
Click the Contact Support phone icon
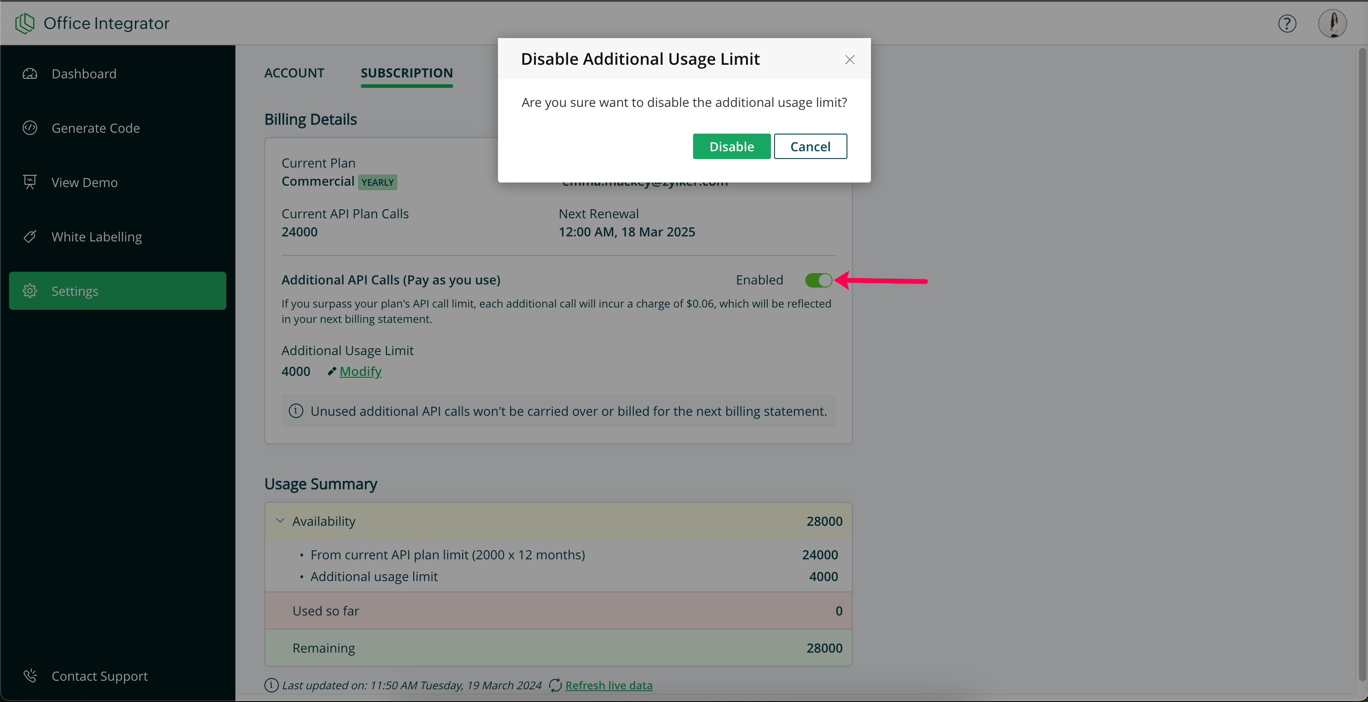[x=30, y=675]
